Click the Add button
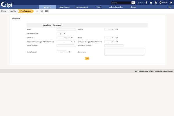Image resolution: width=174 pixels, height=116 pixels. (x=87, y=59)
